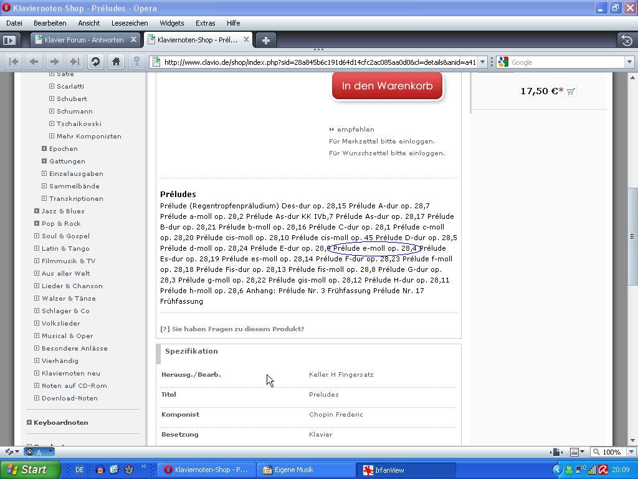
Task: Open the Datei menu
Action: [14, 23]
